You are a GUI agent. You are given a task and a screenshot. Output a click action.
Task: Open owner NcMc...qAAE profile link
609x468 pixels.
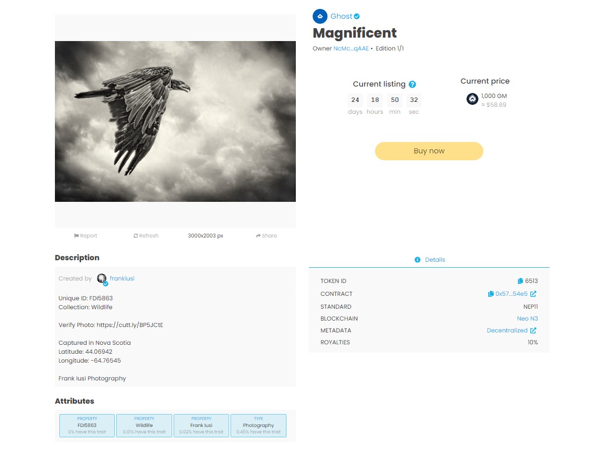[x=351, y=48]
